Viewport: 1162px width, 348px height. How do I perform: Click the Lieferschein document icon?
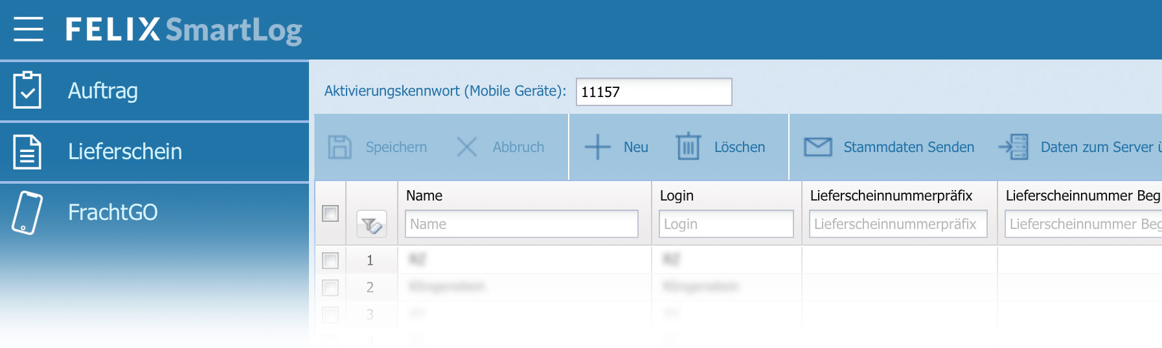(27, 151)
